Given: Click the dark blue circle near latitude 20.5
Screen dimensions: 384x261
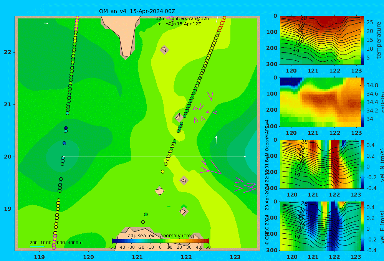Looking at the screenshot, I should point(66,128).
